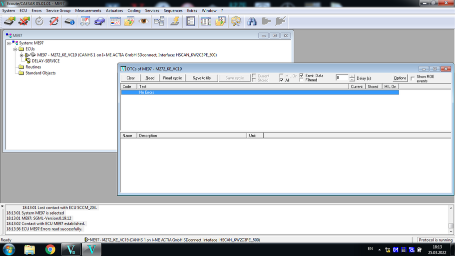Click the Save to file button

tap(202, 78)
